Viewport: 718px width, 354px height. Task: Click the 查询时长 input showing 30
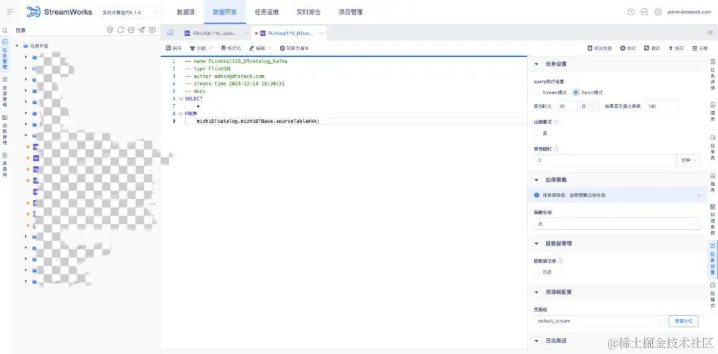pyautogui.click(x=566, y=106)
